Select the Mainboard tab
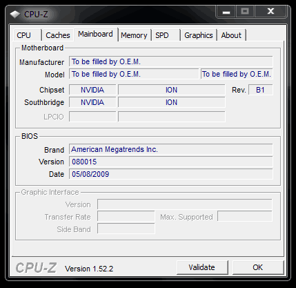Viewport: 296px width, 288px height. coord(95,34)
